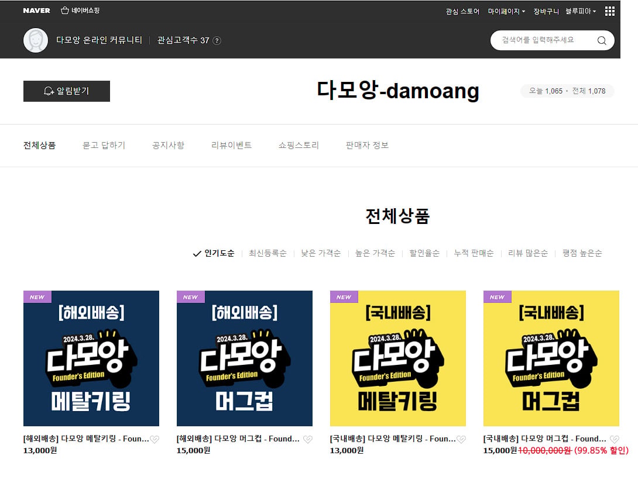Open the 판매자 정보 tab

(x=367, y=145)
